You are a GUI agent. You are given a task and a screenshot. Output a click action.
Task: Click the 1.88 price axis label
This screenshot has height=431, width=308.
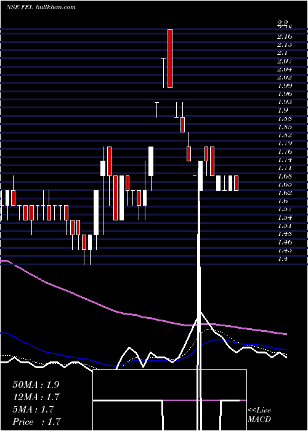(285, 119)
